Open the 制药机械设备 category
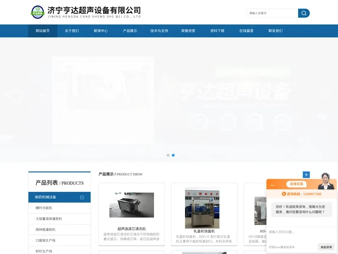The height and width of the screenshot is (254, 338). [46, 197]
